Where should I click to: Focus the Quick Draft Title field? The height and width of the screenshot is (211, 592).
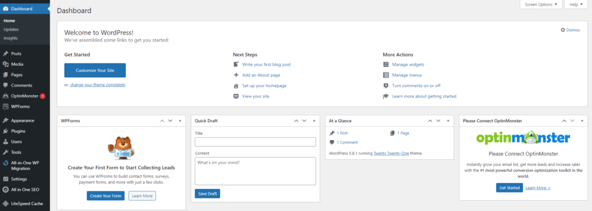(255, 142)
